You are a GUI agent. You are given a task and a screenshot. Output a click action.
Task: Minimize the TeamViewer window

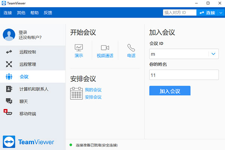(196, 3)
